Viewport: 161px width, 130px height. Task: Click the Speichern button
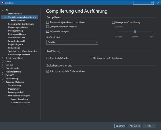click(120, 126)
